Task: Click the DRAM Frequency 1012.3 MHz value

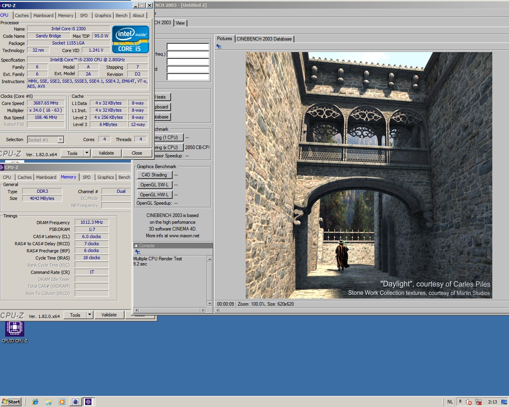Action: point(91,222)
